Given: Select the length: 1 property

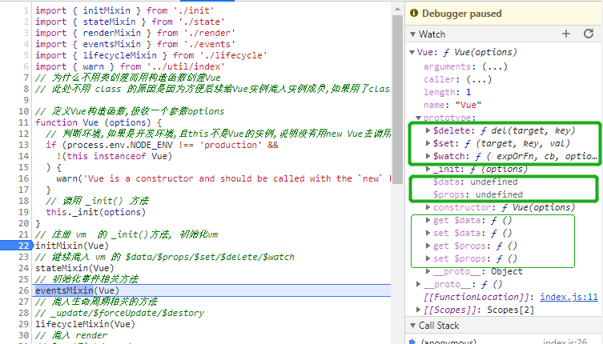Looking at the screenshot, I should (x=447, y=92).
